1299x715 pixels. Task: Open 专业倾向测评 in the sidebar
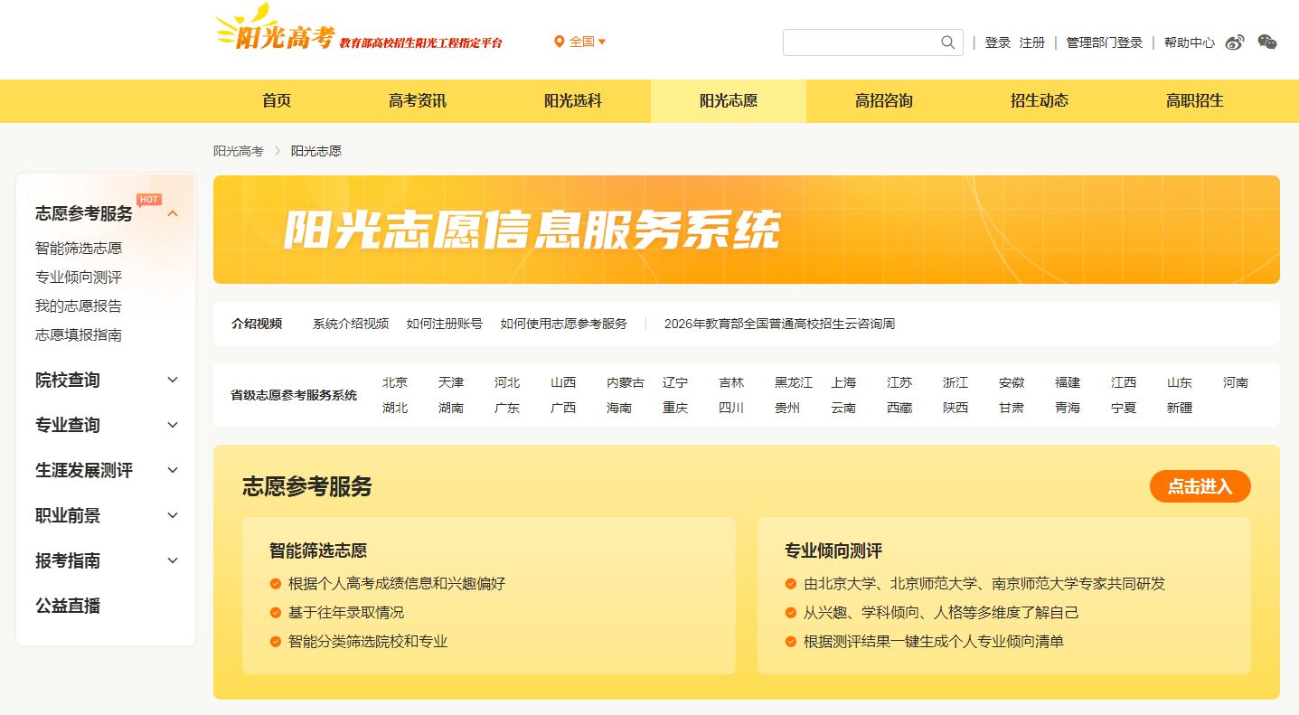point(79,277)
